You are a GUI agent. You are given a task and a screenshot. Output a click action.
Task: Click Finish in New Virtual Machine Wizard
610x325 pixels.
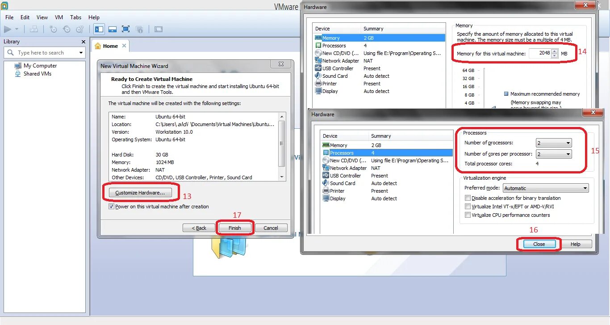(x=235, y=228)
